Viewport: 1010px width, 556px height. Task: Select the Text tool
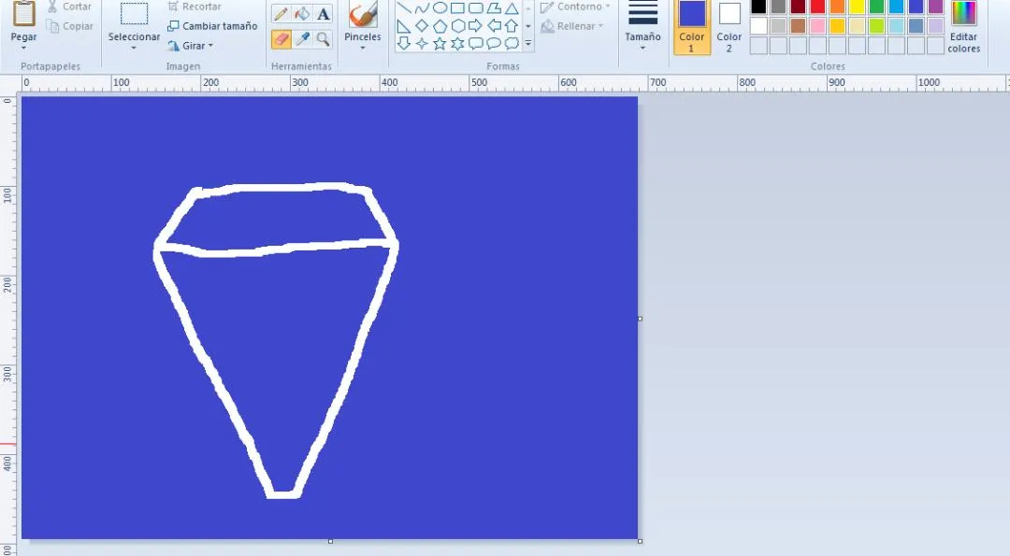(x=324, y=13)
